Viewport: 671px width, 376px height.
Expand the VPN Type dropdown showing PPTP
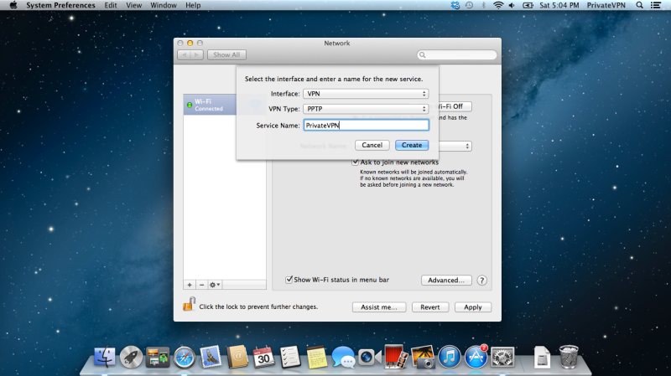coord(366,109)
